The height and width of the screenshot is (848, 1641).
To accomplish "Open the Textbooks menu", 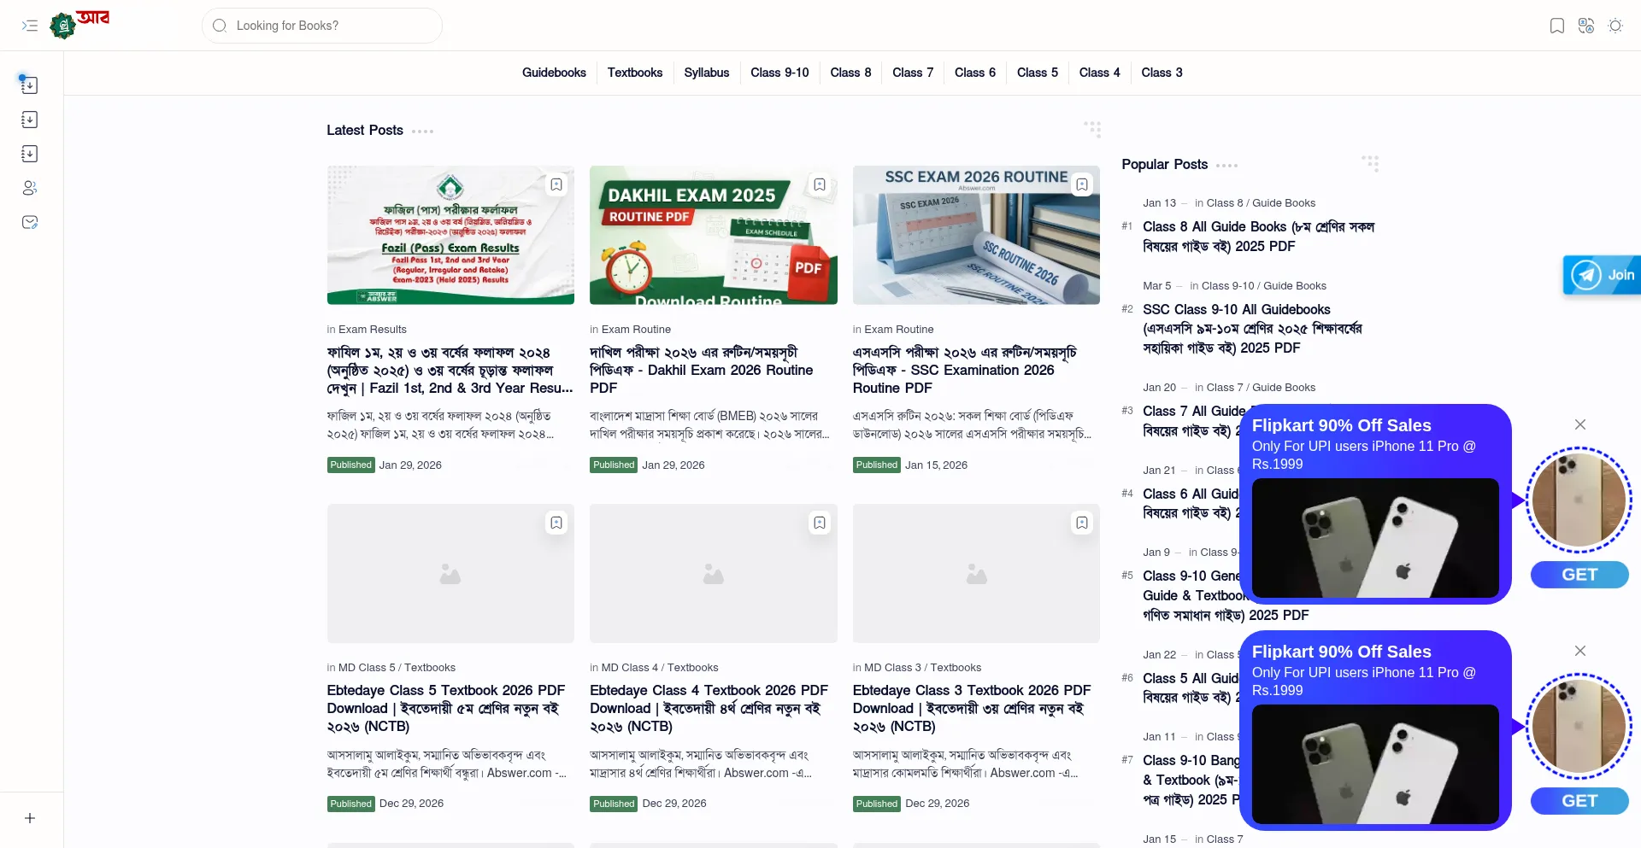I will tap(635, 73).
